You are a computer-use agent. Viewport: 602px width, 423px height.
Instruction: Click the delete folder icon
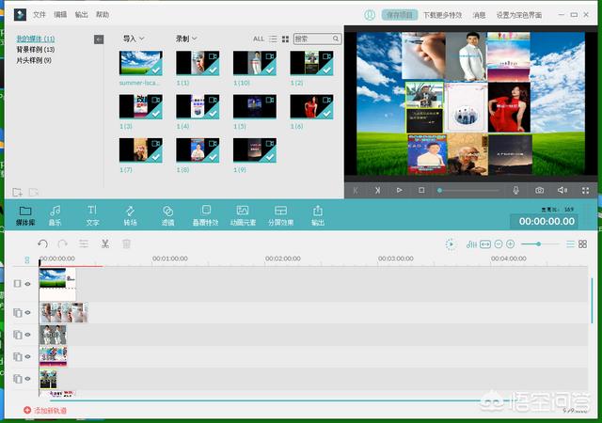pos(34,192)
